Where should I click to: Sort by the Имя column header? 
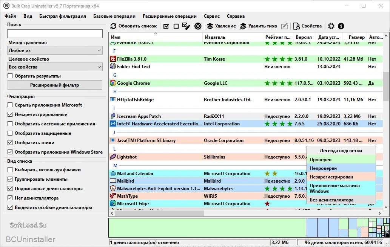click(x=156, y=37)
